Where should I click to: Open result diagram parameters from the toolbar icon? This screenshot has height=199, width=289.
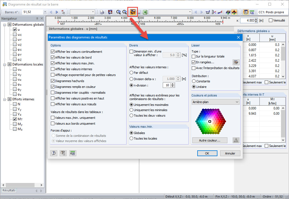(x=133, y=12)
